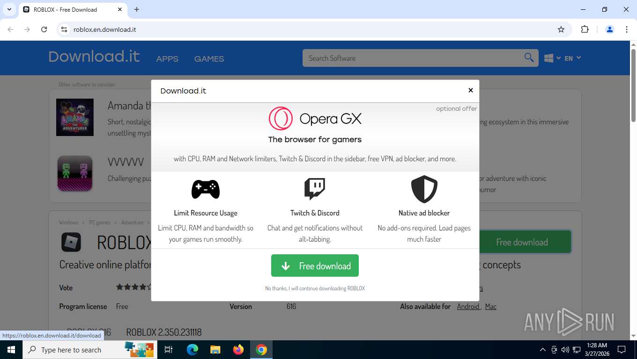The image size is (637, 359).
Task: Click the page's Free download button behind popup
Action: pos(525,242)
